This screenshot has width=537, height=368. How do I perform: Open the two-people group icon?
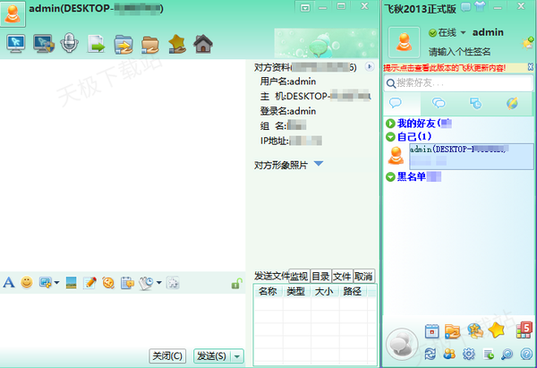tap(449, 354)
